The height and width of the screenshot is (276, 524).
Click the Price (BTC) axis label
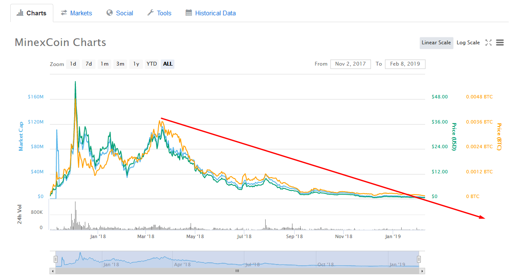coord(499,136)
